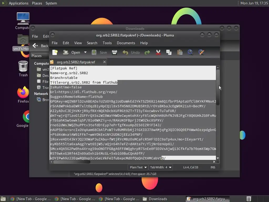Close the org.srb2.SRB2.flatpakref tab
Screen dimensions: 269x202
pyautogui.click(x=104, y=62)
